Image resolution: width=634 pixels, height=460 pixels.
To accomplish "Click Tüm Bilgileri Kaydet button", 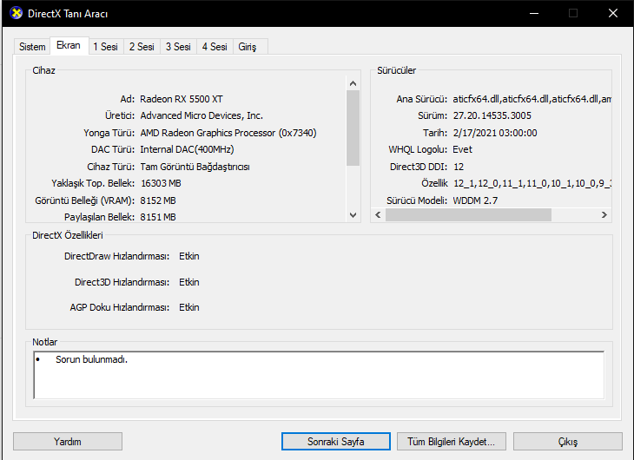I will coord(452,442).
